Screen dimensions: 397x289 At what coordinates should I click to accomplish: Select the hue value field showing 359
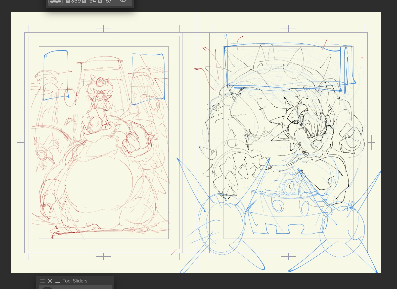coord(76,1)
